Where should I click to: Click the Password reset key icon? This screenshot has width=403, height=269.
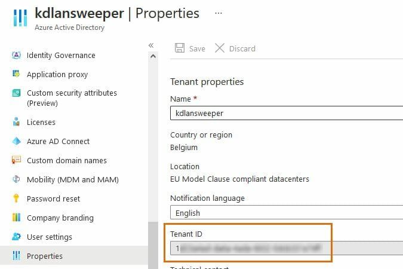click(x=16, y=198)
